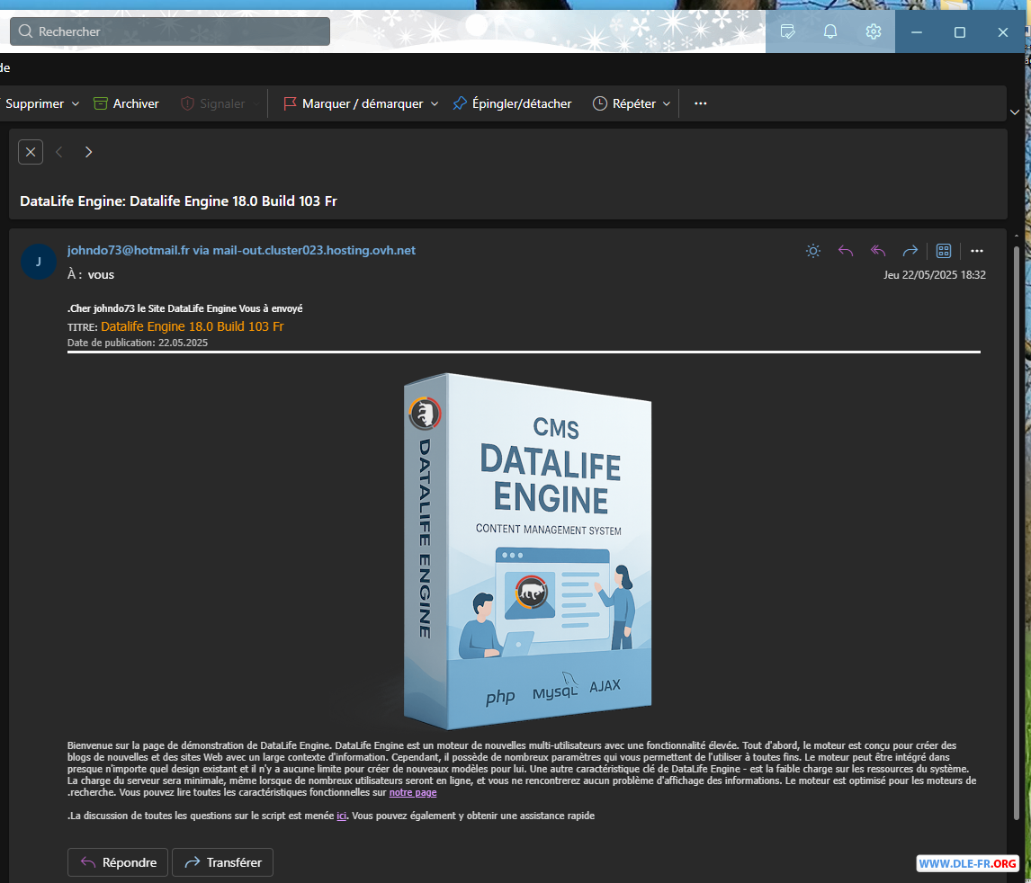Open the apps grid icon in header
1031x883 pixels.
[944, 251]
